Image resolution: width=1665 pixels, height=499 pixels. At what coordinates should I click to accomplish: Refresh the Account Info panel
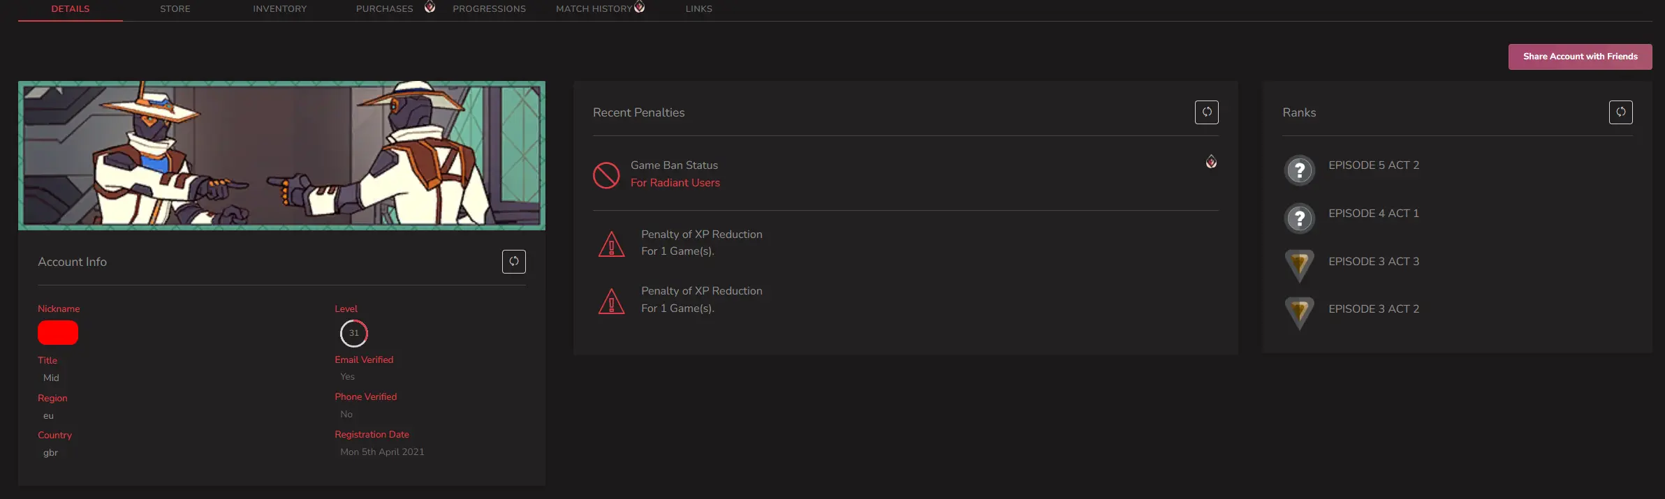pos(513,262)
